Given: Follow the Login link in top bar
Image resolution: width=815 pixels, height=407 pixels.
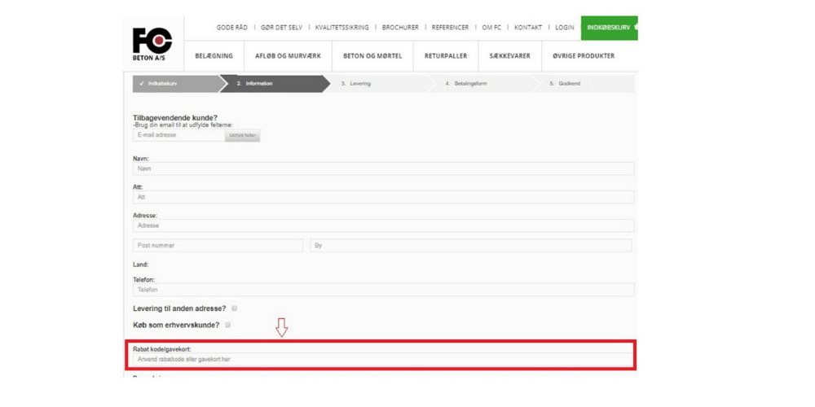Looking at the screenshot, I should coord(564,28).
